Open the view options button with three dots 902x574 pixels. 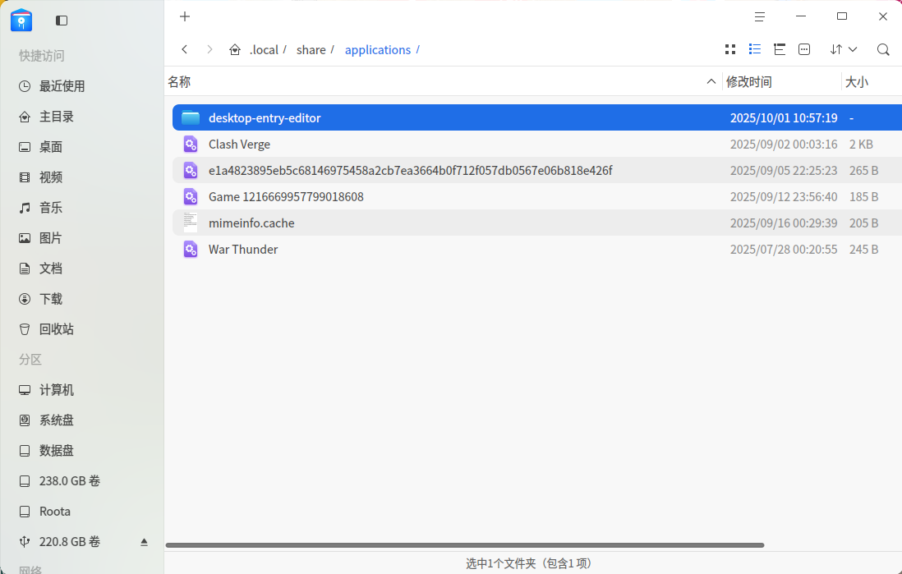click(804, 49)
